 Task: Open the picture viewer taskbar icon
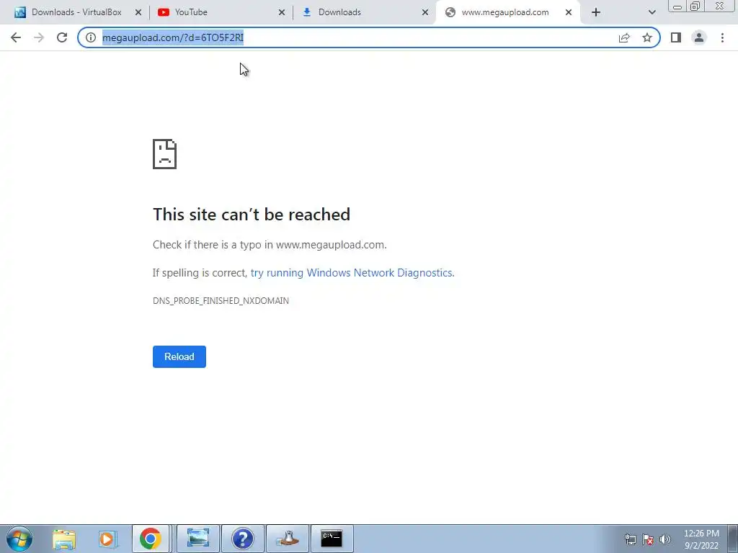[197, 539]
